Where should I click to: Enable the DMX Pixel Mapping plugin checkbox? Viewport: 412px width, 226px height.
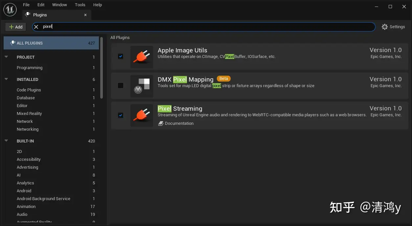point(121,85)
